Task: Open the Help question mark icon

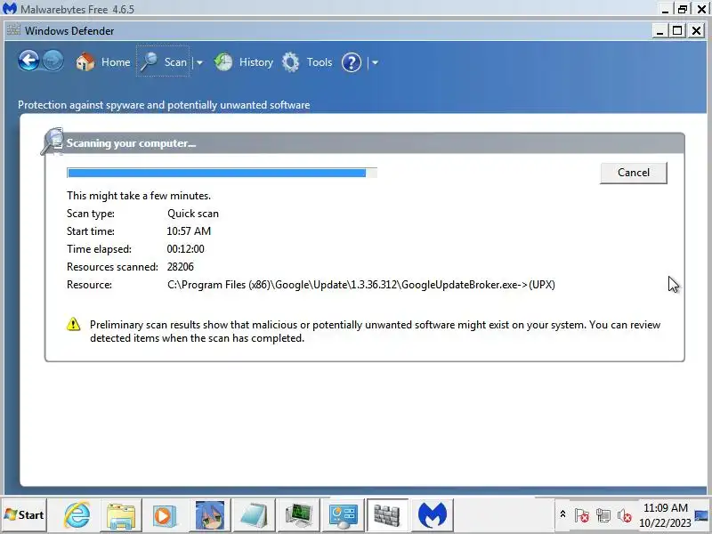Action: [352, 62]
